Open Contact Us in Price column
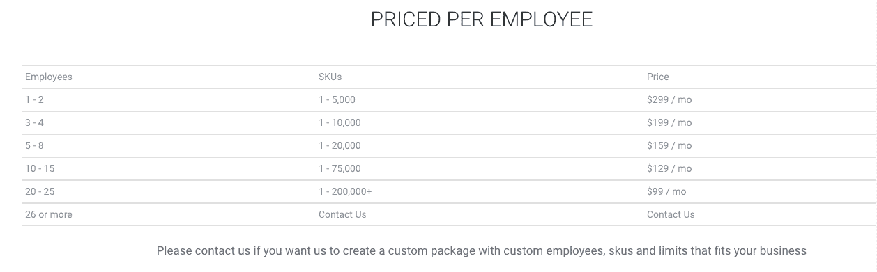 pyautogui.click(x=671, y=214)
